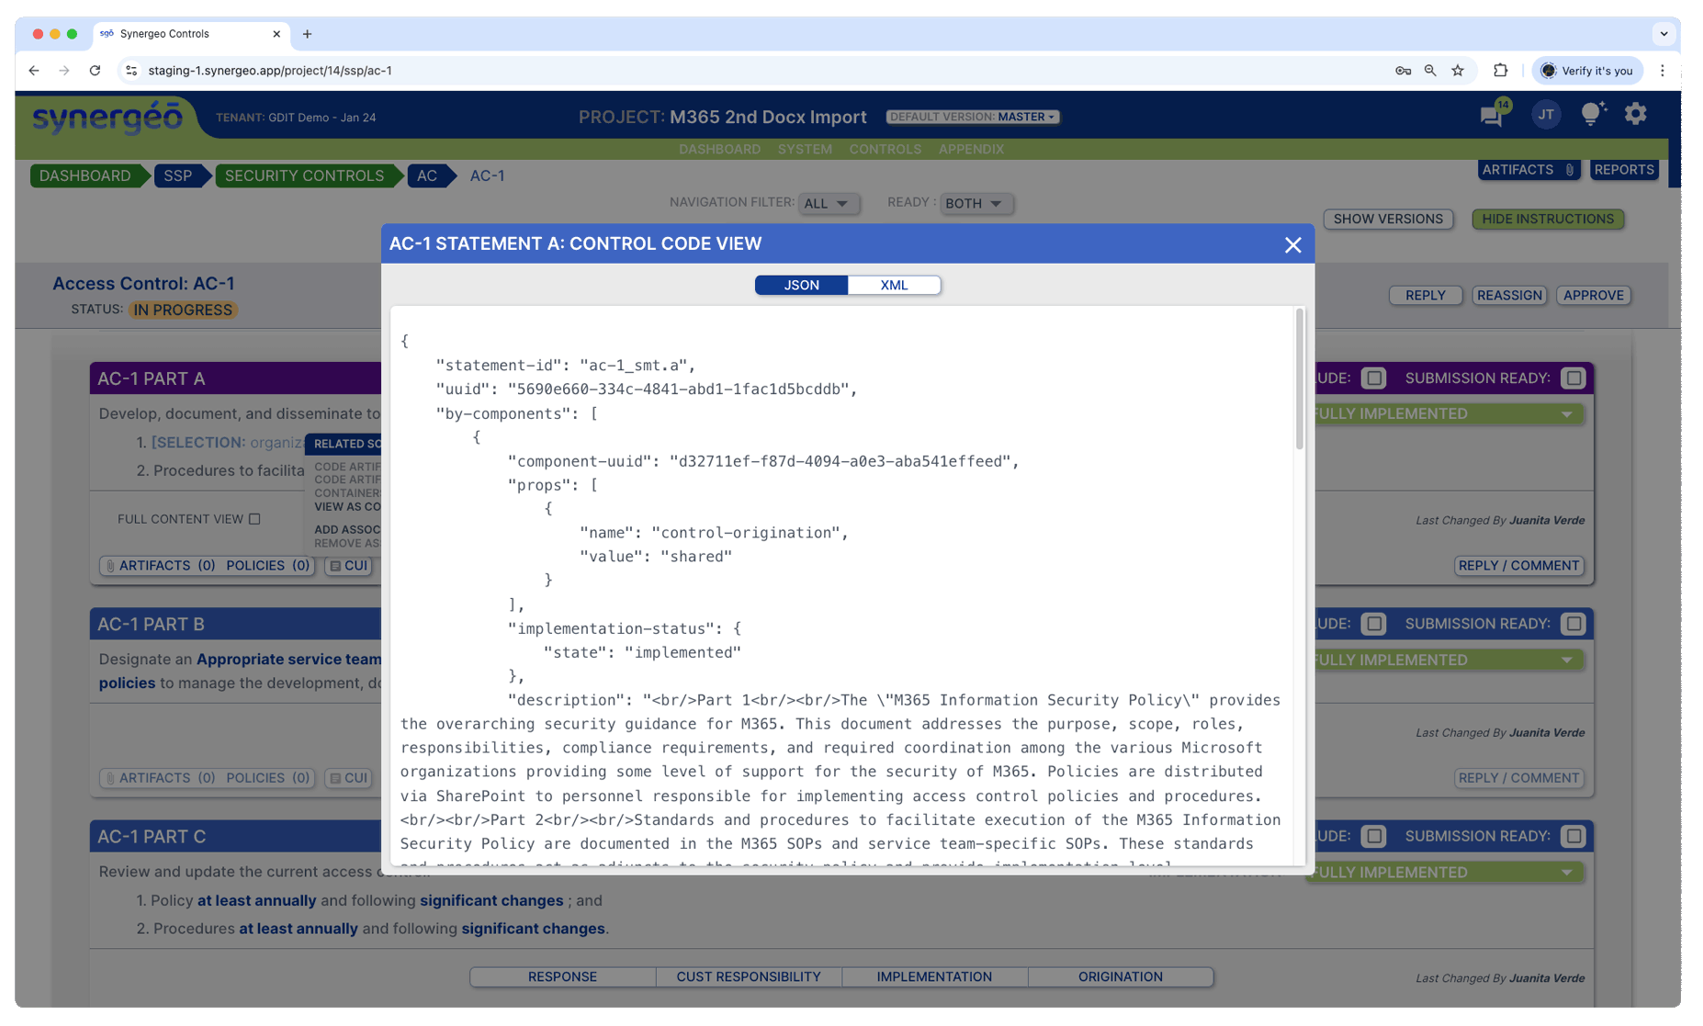Open SYSTEM in top menu
The image size is (1703, 1026).
pyautogui.click(x=805, y=149)
